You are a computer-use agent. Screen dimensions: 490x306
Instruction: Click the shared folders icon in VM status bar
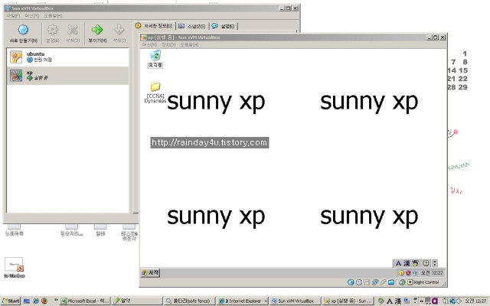pyautogui.click(x=391, y=282)
